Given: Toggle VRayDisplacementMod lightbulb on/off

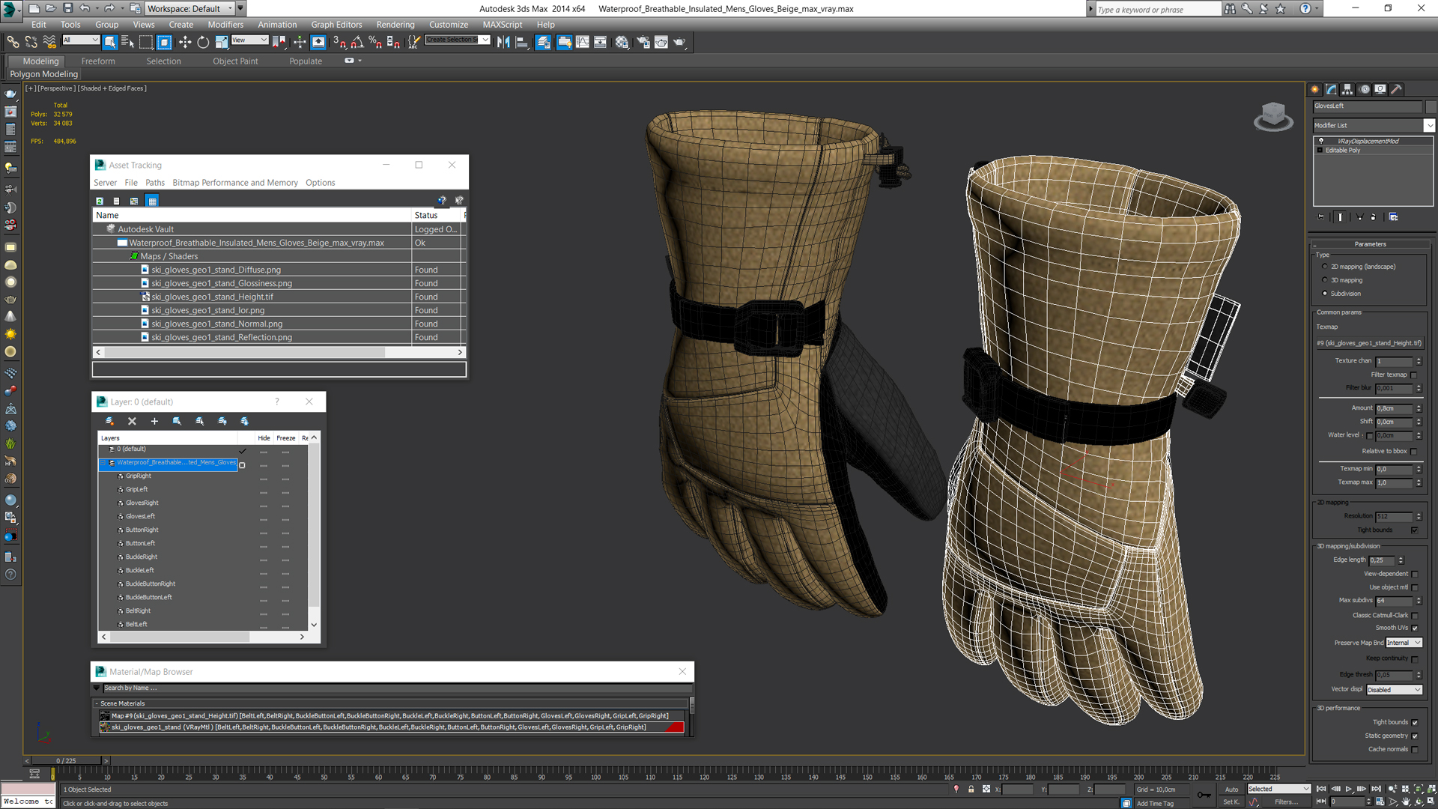Looking at the screenshot, I should coord(1321,141).
